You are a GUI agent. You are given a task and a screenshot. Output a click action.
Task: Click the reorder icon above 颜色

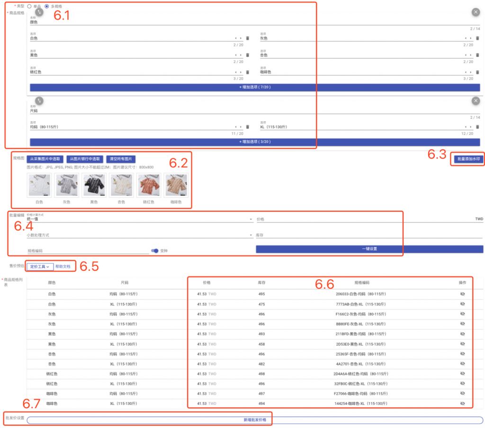[x=39, y=12]
